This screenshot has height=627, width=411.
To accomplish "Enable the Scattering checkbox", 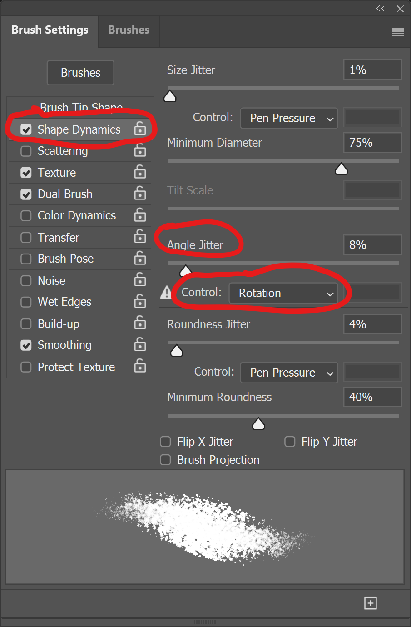I will click(x=26, y=151).
